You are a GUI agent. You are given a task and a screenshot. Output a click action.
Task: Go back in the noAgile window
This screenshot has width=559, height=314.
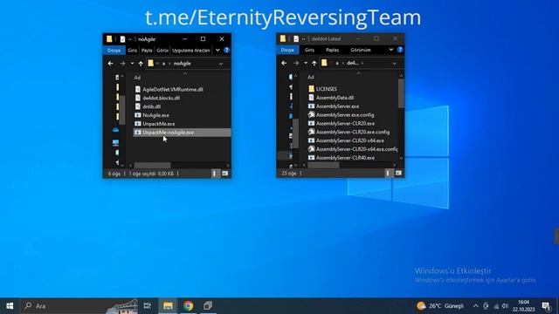point(111,64)
